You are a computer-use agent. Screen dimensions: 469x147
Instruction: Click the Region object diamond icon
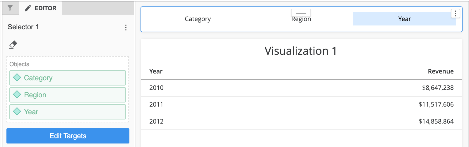pyautogui.click(x=17, y=94)
